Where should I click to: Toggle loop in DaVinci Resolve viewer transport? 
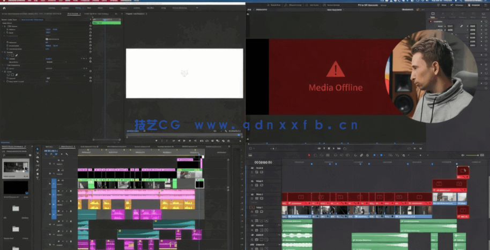click(x=345, y=148)
